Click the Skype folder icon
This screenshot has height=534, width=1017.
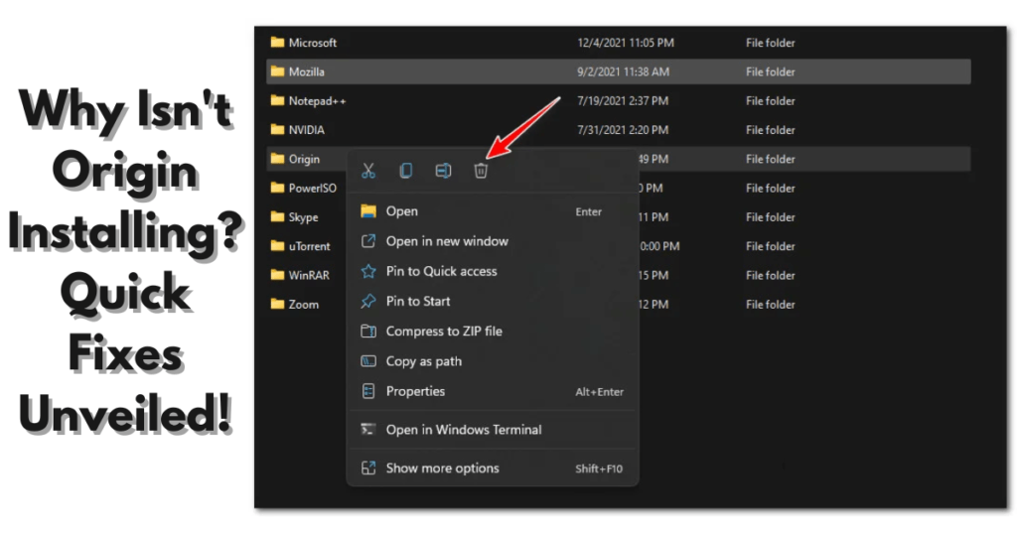click(278, 216)
